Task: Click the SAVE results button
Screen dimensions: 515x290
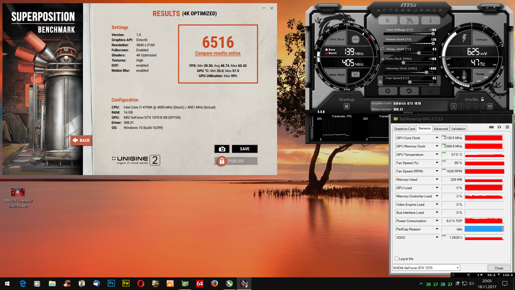Action: tap(245, 149)
